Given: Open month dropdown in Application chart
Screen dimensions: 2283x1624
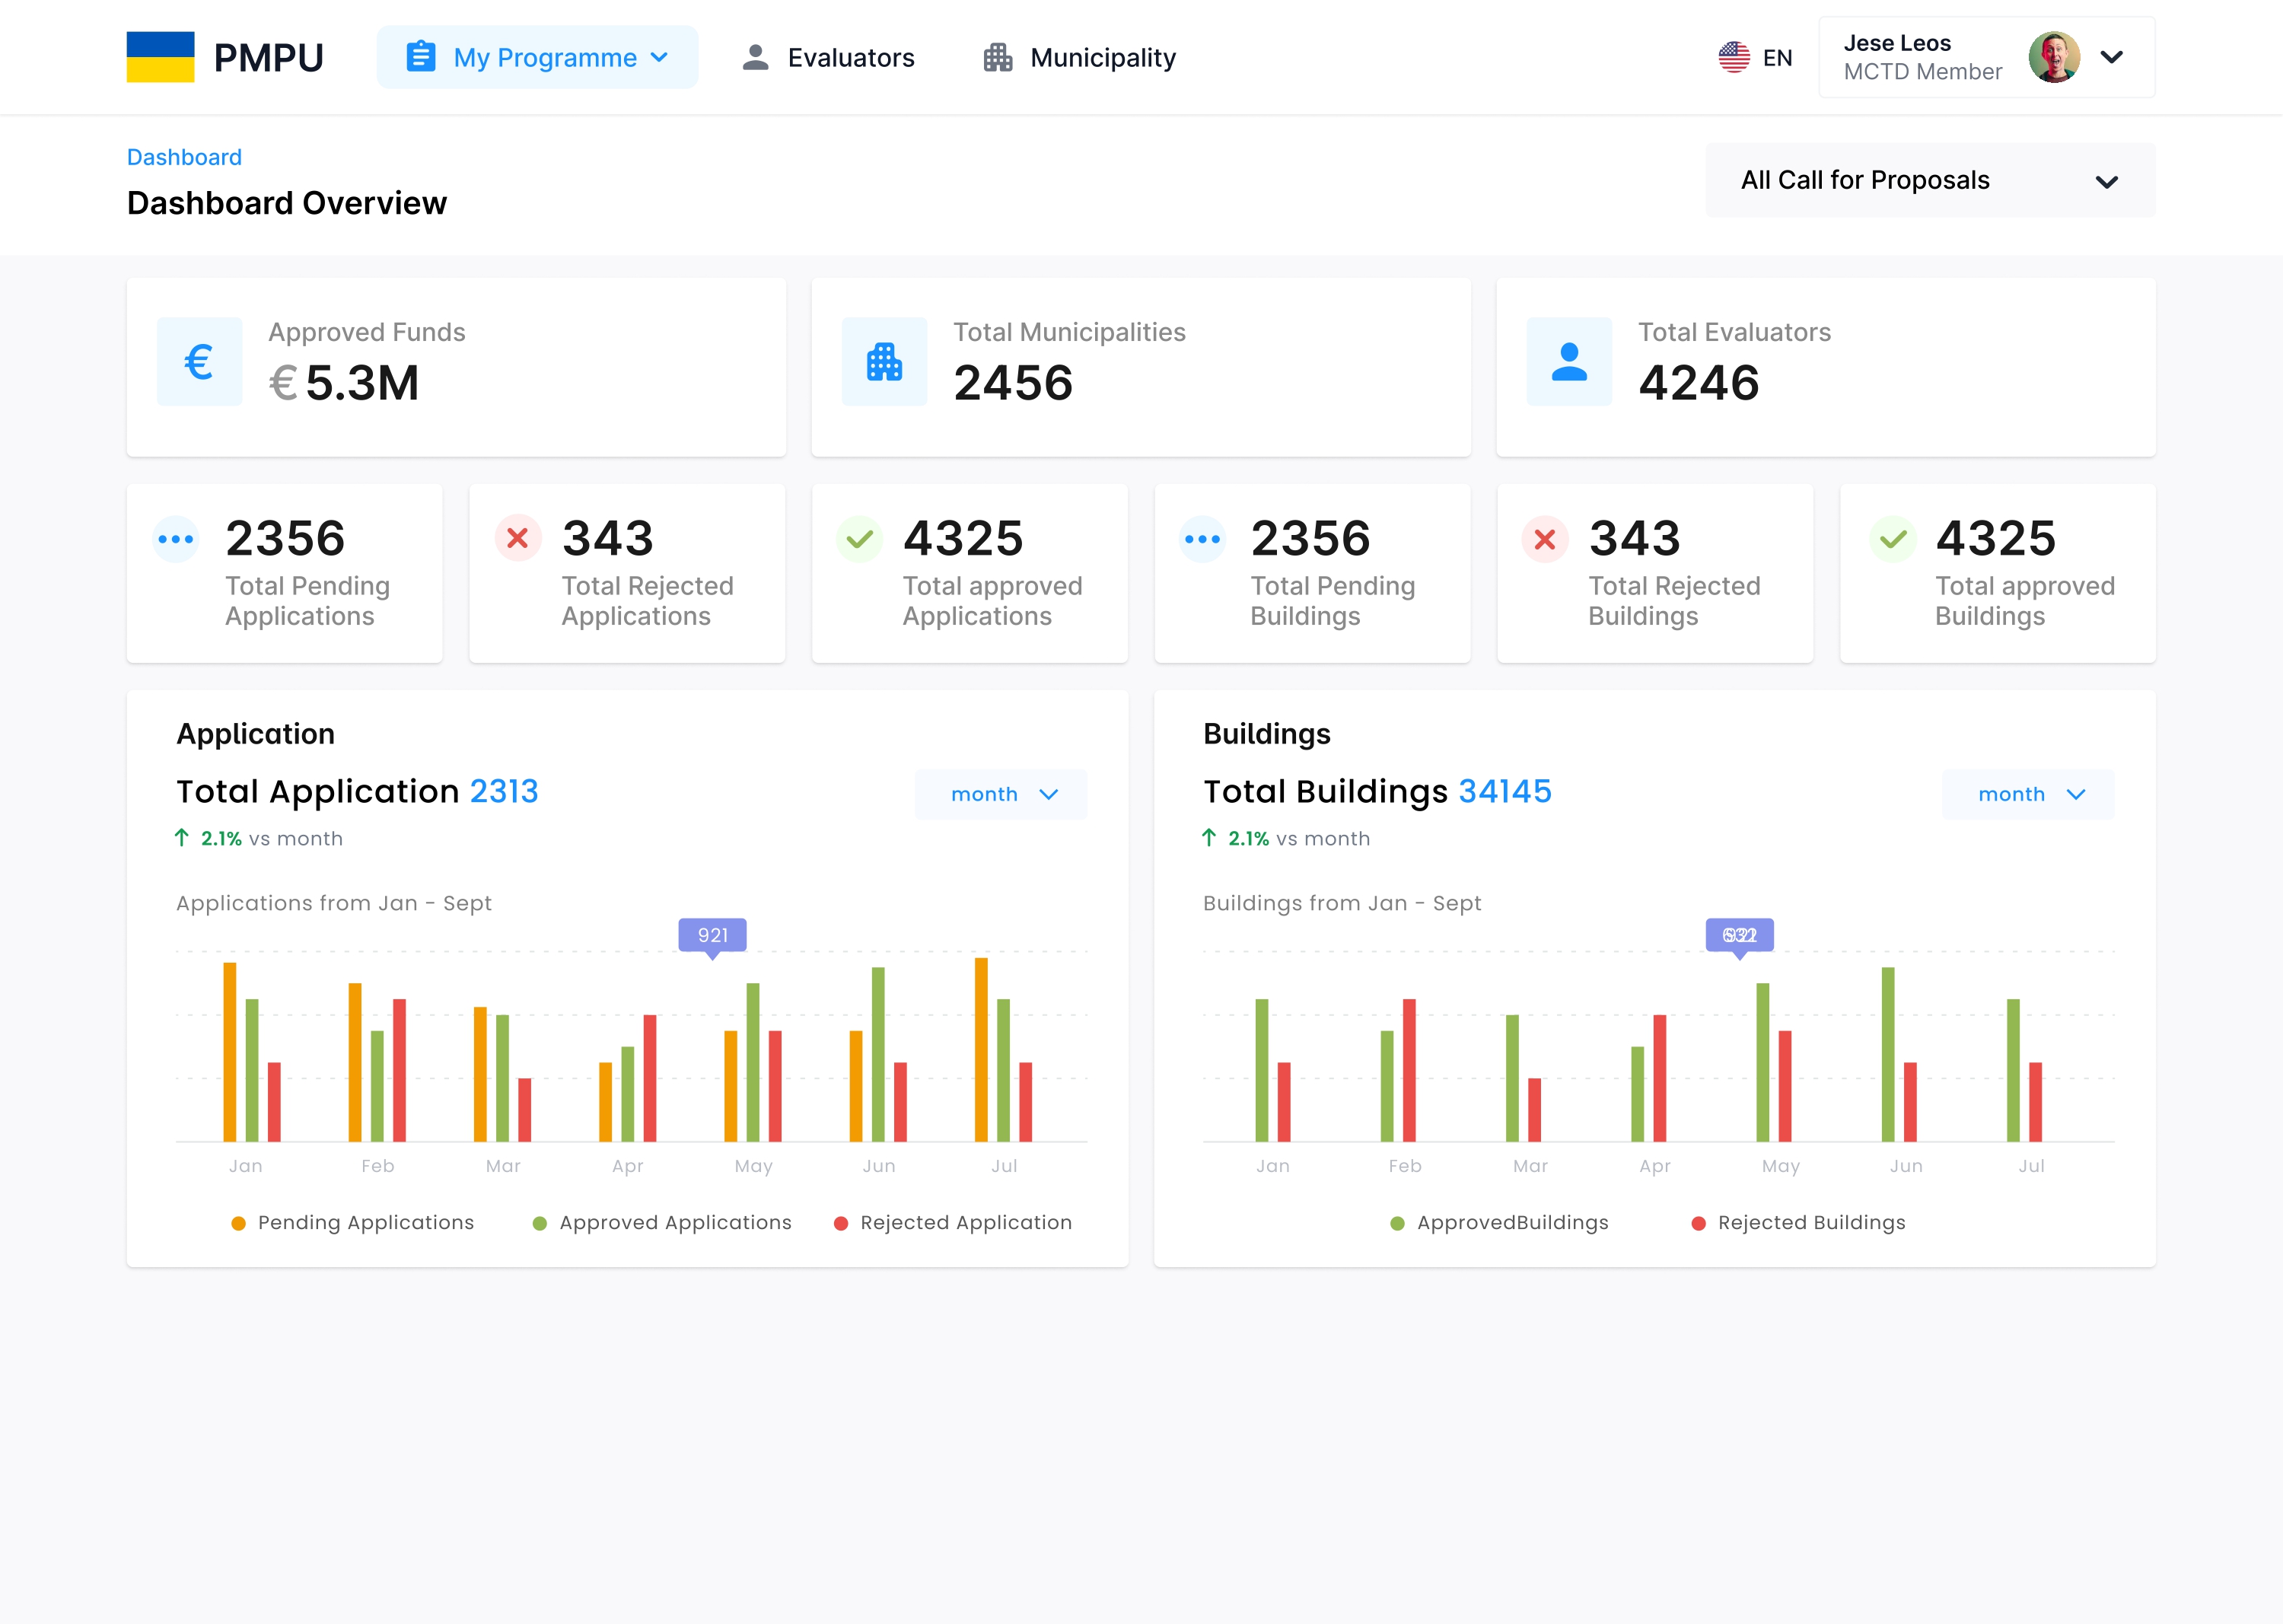Looking at the screenshot, I should click(1001, 795).
